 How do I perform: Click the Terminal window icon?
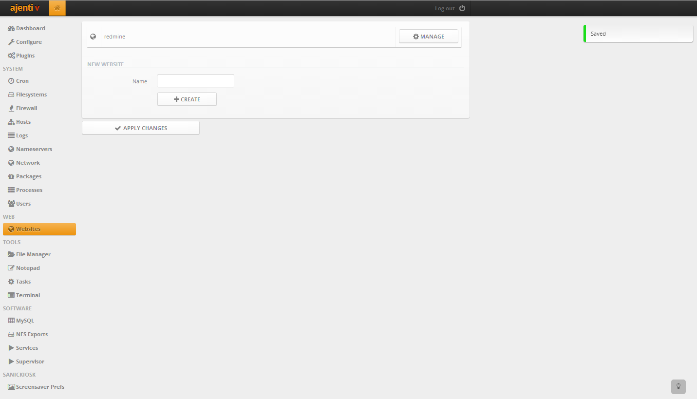pos(12,295)
